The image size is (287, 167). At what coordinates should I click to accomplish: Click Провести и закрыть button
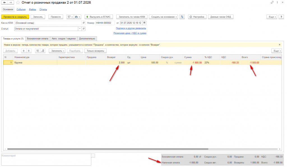click(15, 17)
